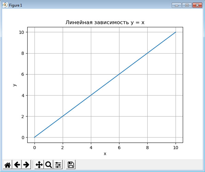Click the x-axis tick label 8
Screen dimensions: 205x172
147,147
